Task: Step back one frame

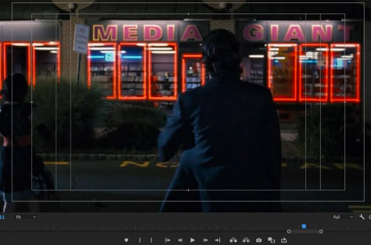Action: coord(180,240)
